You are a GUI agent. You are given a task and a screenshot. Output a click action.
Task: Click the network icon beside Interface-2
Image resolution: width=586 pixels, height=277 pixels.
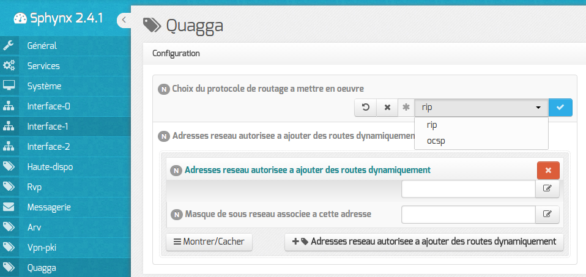tap(9, 147)
